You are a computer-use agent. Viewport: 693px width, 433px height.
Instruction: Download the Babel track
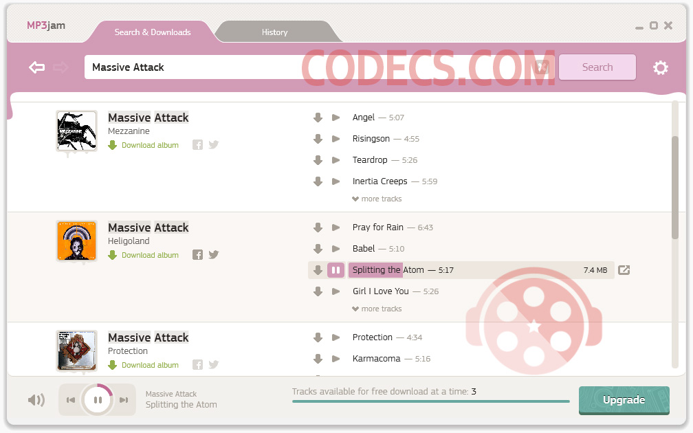coord(318,249)
